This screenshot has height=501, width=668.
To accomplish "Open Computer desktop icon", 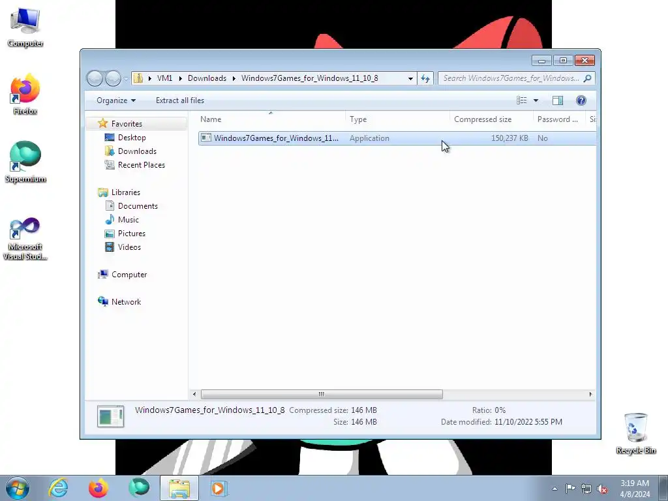I will pos(25,27).
